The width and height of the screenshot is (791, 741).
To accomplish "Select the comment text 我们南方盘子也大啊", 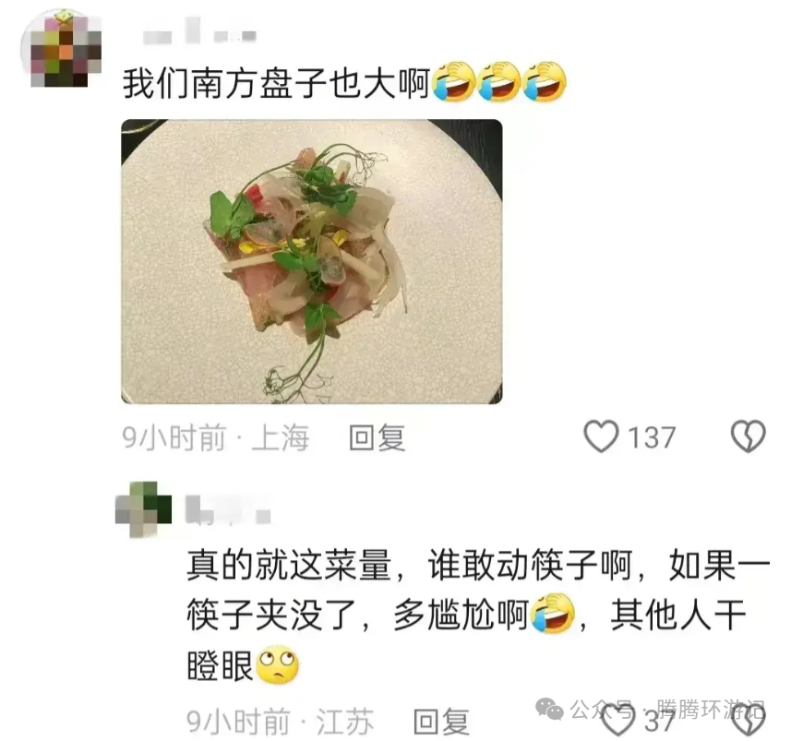I will [x=277, y=83].
